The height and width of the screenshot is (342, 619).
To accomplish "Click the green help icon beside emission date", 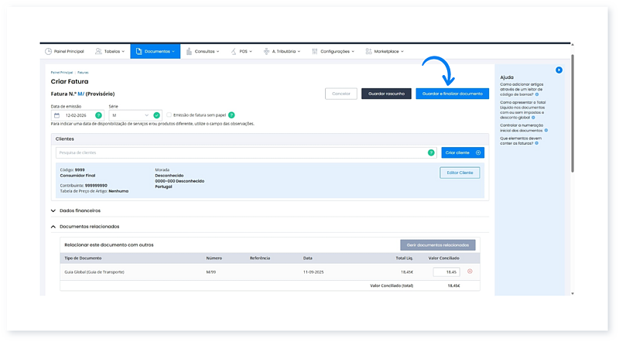I will [x=98, y=115].
